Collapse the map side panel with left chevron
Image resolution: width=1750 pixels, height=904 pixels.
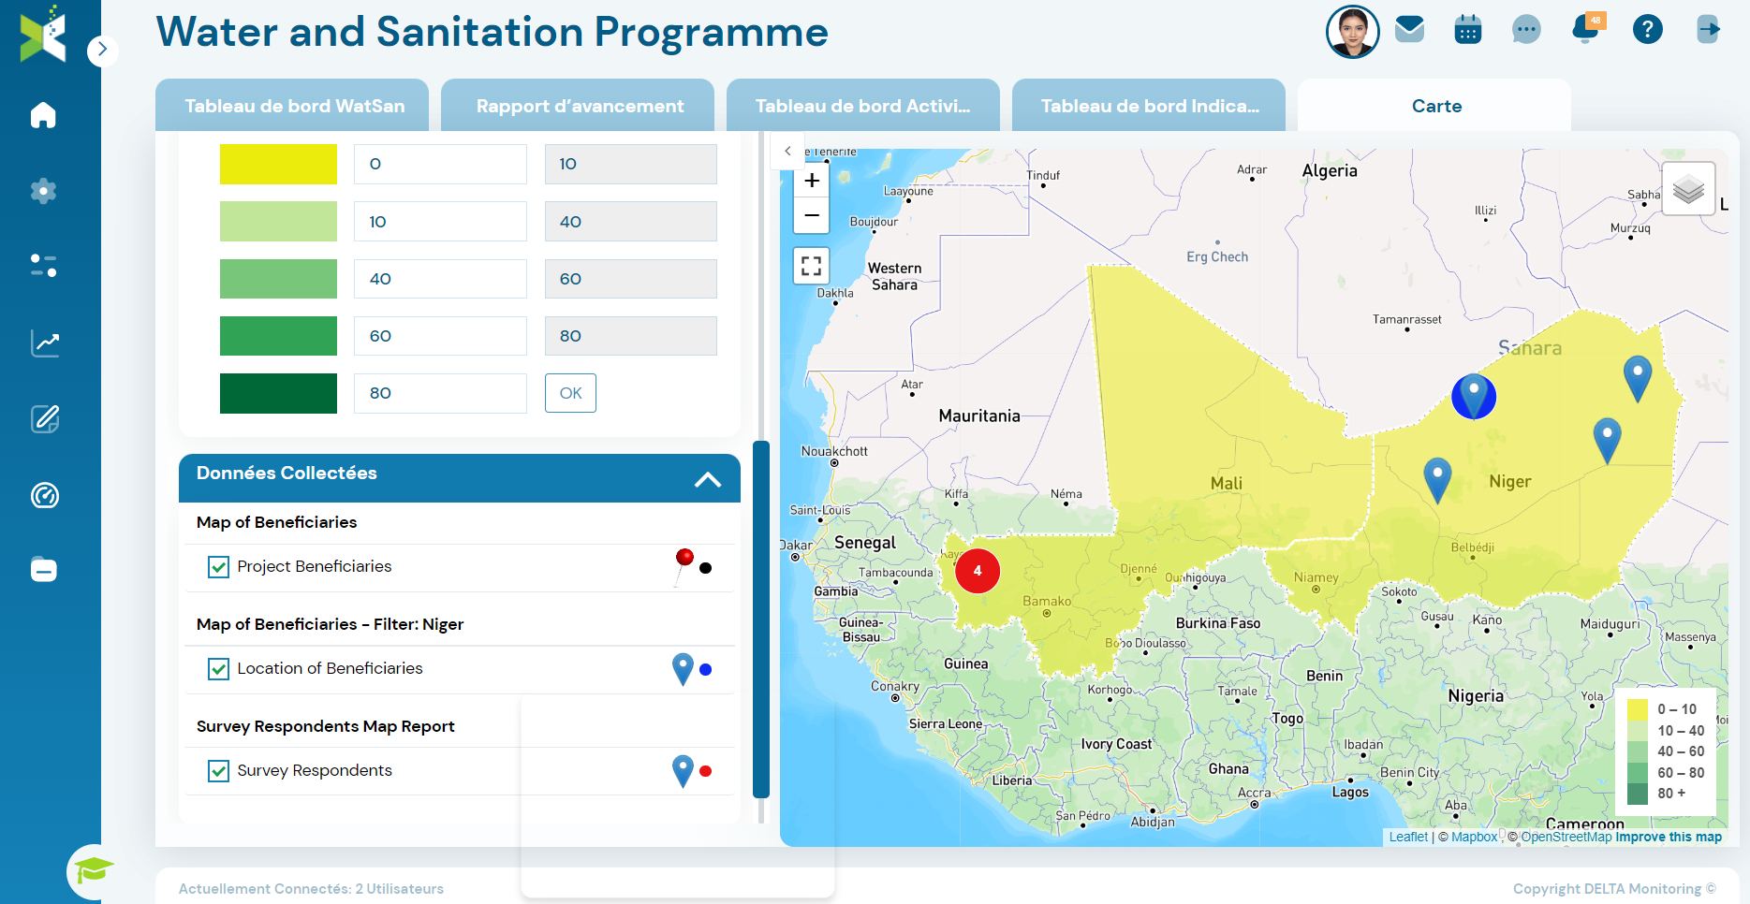(787, 150)
